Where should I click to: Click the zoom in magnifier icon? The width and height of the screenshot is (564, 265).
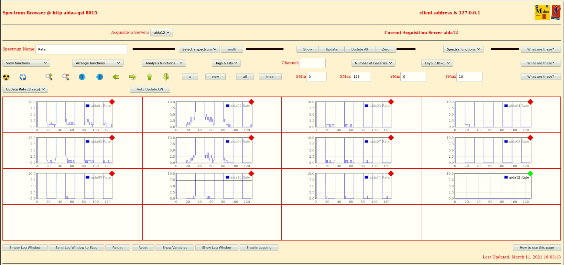(49, 77)
